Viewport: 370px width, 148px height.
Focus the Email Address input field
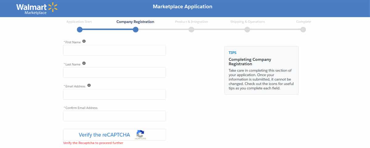coord(114,94)
